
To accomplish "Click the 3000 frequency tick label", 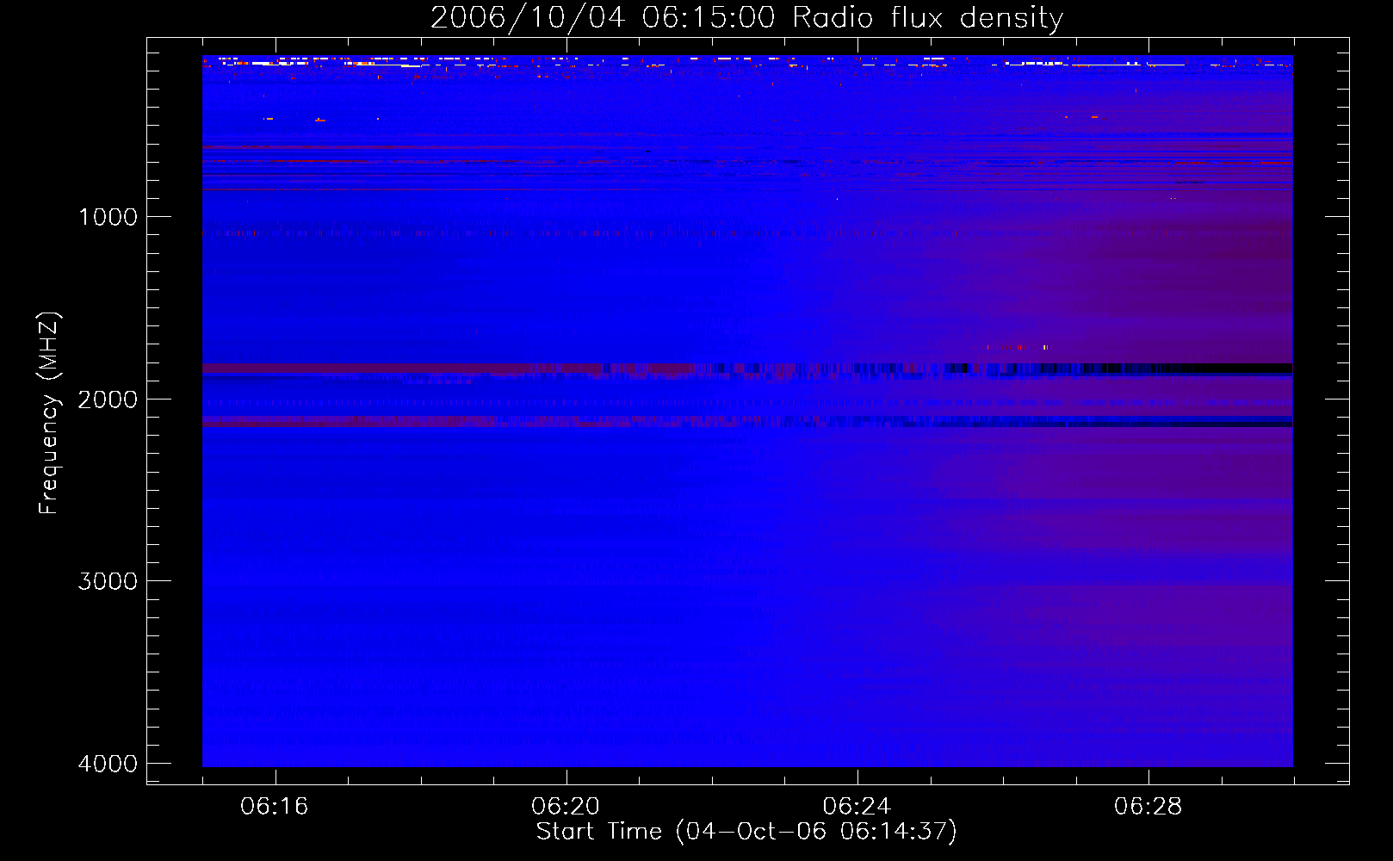I will [x=108, y=581].
